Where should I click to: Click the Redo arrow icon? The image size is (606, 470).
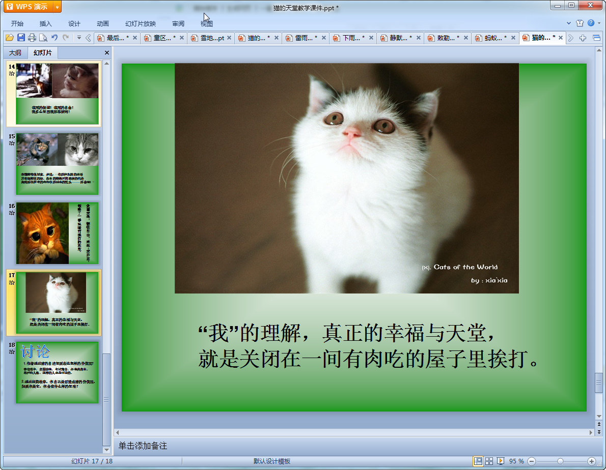click(x=66, y=38)
